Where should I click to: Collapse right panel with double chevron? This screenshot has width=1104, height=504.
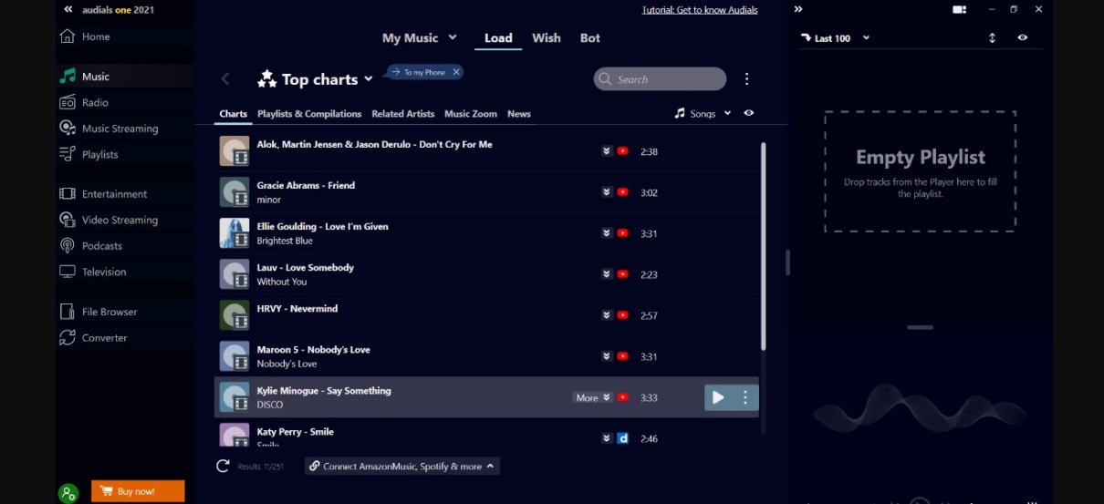pyautogui.click(x=798, y=9)
